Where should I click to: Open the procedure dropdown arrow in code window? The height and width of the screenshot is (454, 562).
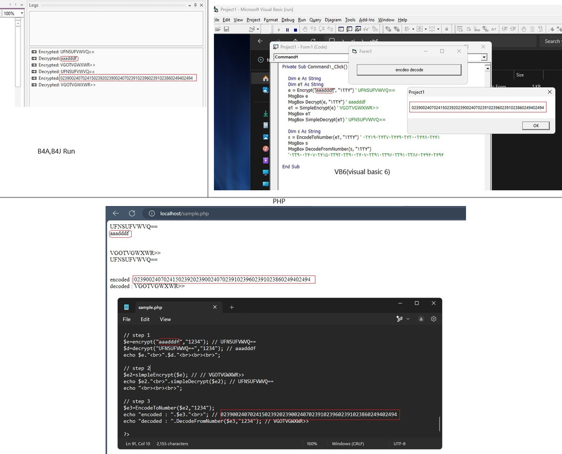[484, 57]
